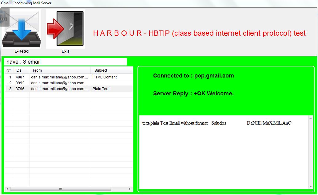Screen dimensions: 318x195
Task: Click the vertical scrollbar of the message panel
Action: (310, 152)
